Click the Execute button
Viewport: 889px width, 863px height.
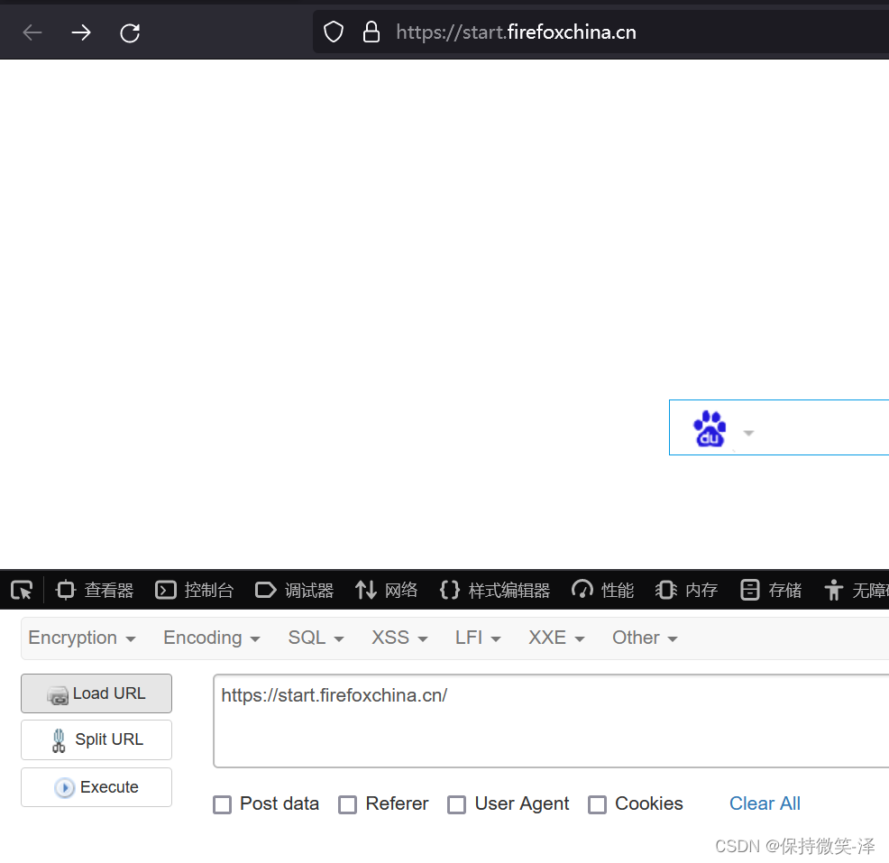(96, 787)
